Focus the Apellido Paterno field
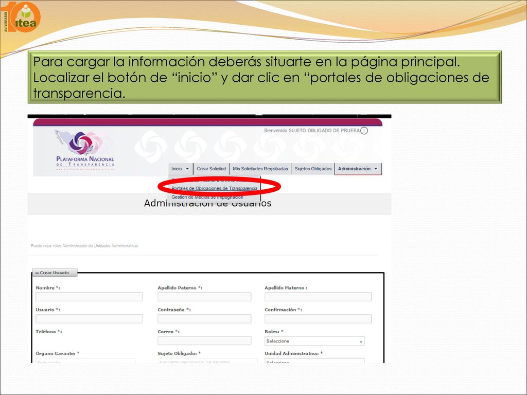This screenshot has width=527, height=395. click(204, 297)
